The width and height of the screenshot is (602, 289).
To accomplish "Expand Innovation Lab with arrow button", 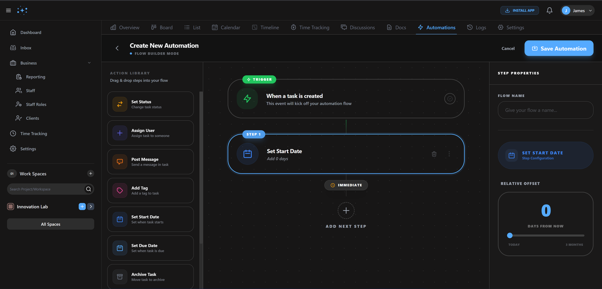I will point(91,207).
